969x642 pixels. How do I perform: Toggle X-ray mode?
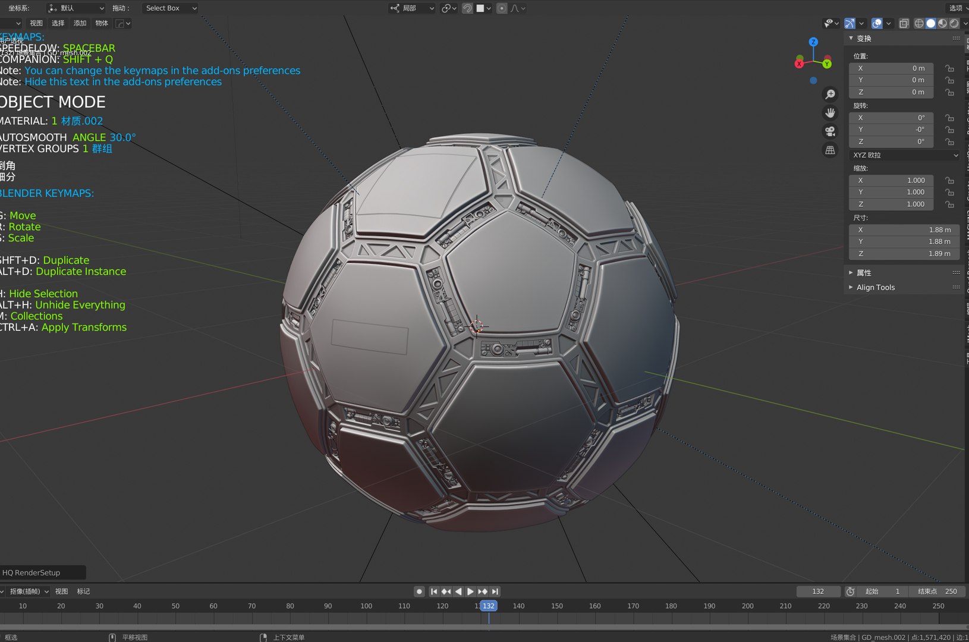[904, 23]
